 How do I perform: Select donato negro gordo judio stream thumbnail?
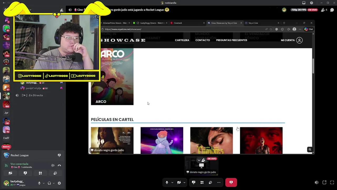(x=201, y=166)
